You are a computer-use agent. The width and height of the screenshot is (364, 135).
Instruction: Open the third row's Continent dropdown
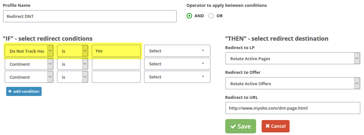tap(29, 77)
